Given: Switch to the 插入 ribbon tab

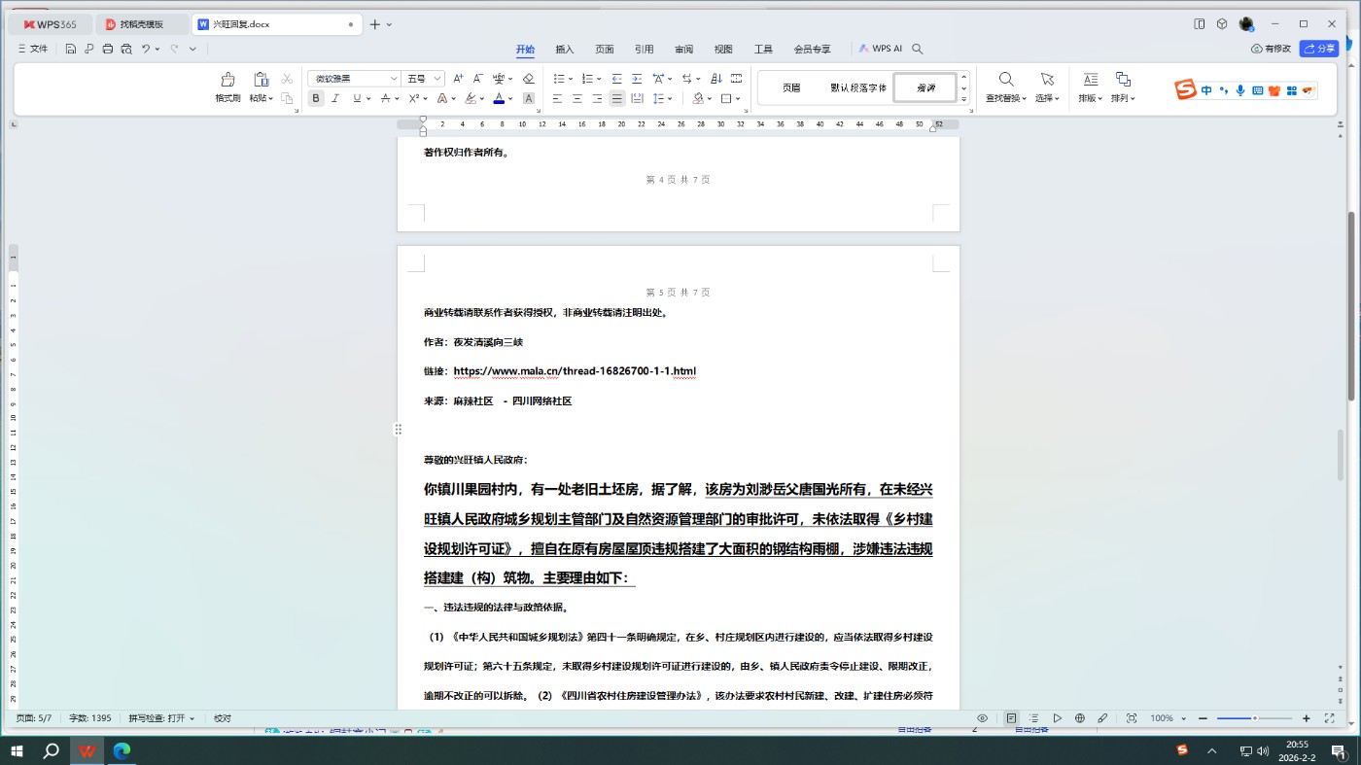Looking at the screenshot, I should [x=564, y=49].
